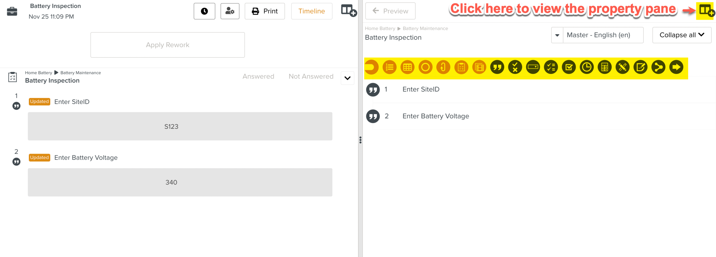This screenshot has height=257, width=716.
Task: Click the orange numbered list toolbar icon
Action: [389, 67]
